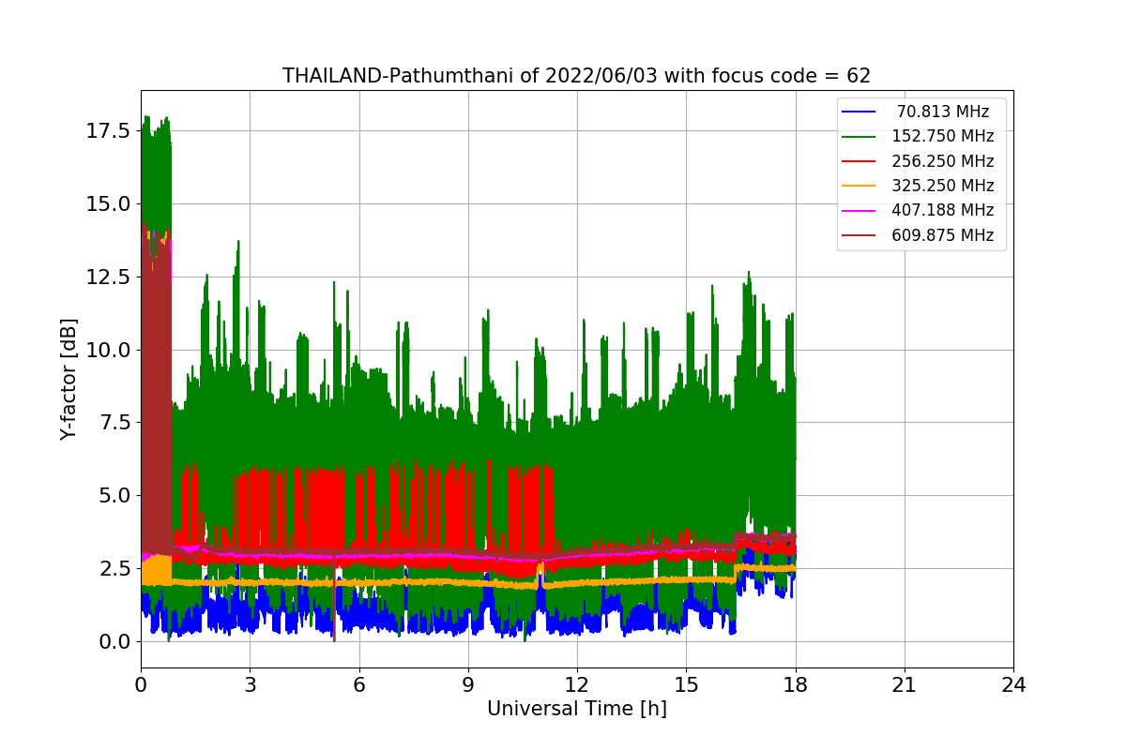
Task: Click the orange line sample in legend
Action: [860, 186]
